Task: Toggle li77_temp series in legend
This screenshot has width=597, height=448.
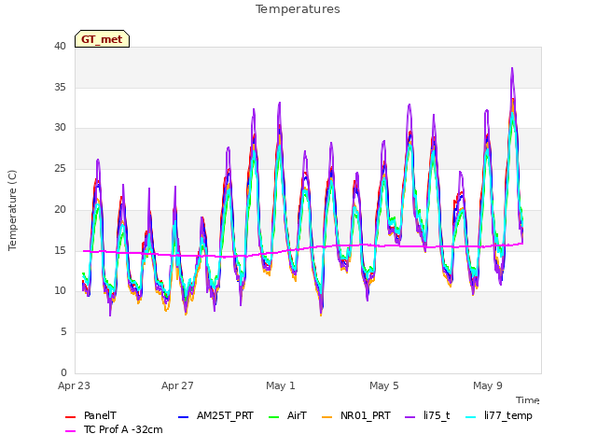Action: click(x=499, y=415)
